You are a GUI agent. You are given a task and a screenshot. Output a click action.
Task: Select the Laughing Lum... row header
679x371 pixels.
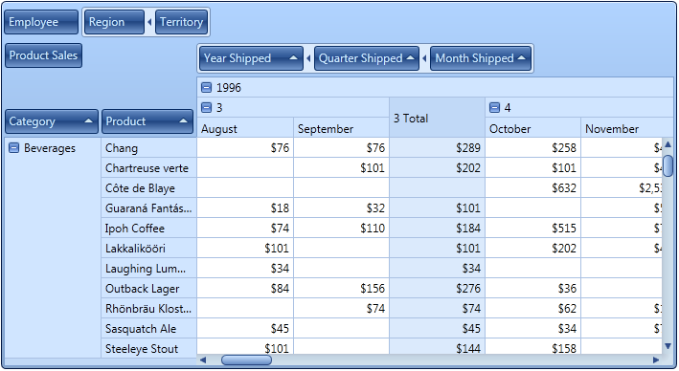[x=148, y=269]
